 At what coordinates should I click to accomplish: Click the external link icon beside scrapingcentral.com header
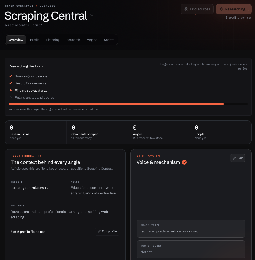(41, 25)
